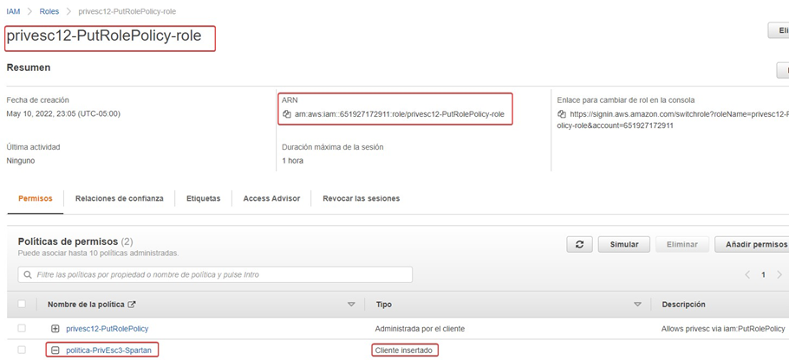Image resolution: width=789 pixels, height=360 pixels.
Task: Switch to Relaciones de confianza tab
Action: (x=119, y=198)
